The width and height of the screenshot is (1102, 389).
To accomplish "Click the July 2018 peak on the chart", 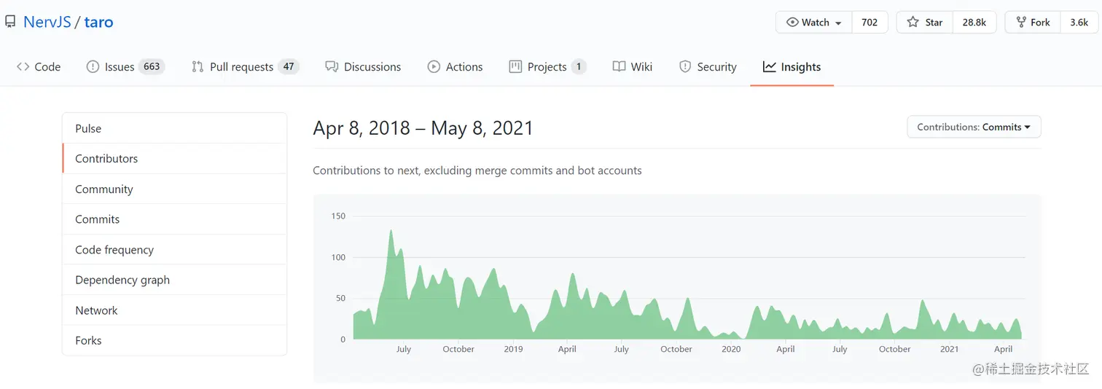I will point(391,232).
